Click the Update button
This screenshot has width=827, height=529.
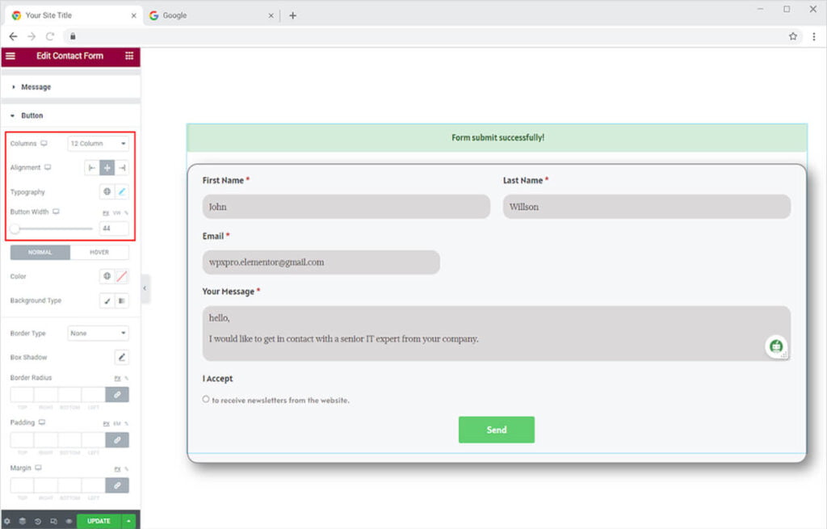(x=99, y=521)
